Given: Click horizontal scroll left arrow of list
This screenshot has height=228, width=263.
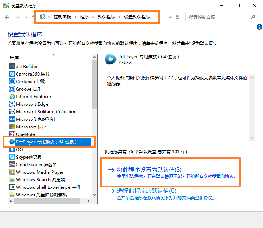Looking at the screenshot, I should coord(11,201).
